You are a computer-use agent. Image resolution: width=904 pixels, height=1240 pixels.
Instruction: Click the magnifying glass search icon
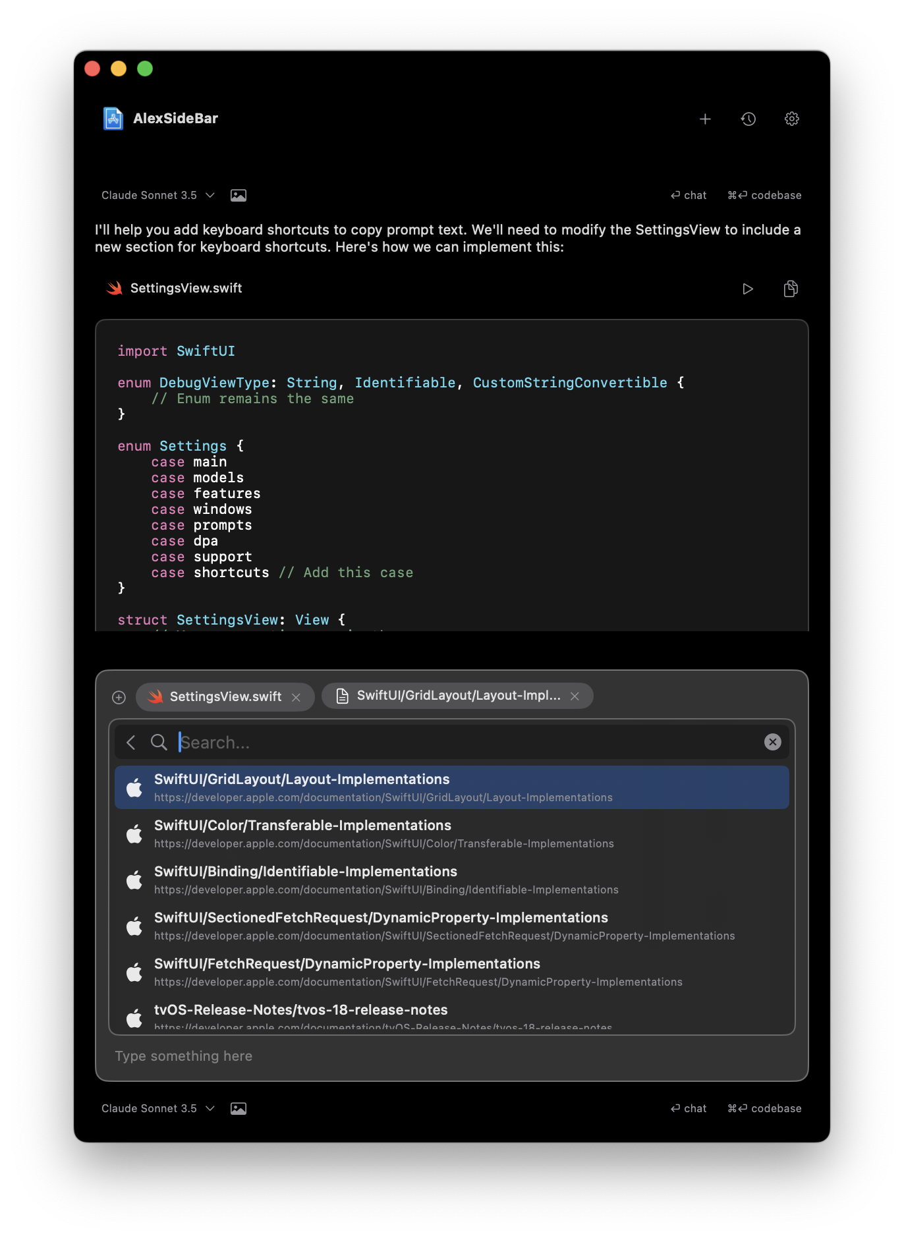pos(159,743)
